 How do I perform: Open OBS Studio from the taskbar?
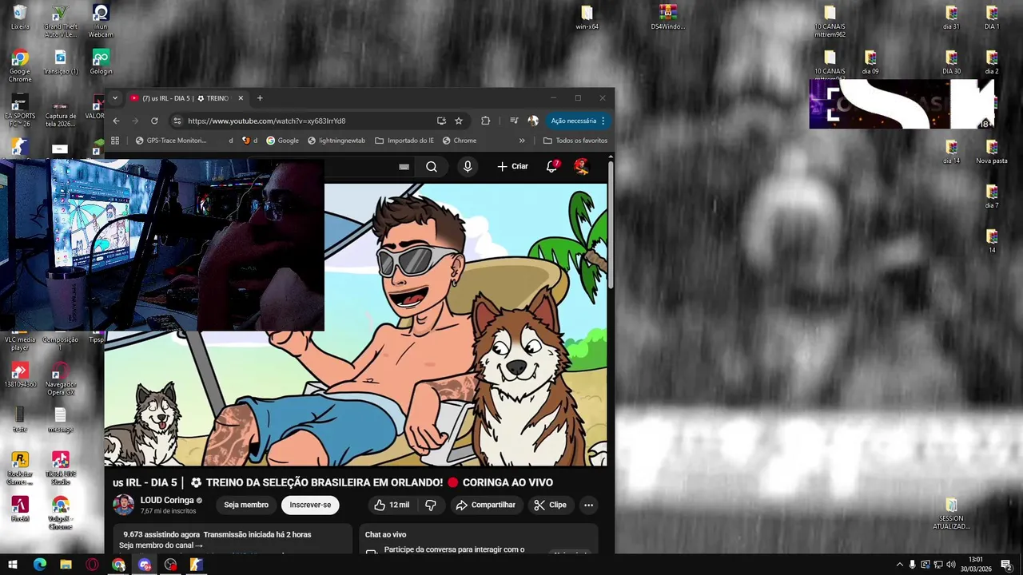coord(170,565)
